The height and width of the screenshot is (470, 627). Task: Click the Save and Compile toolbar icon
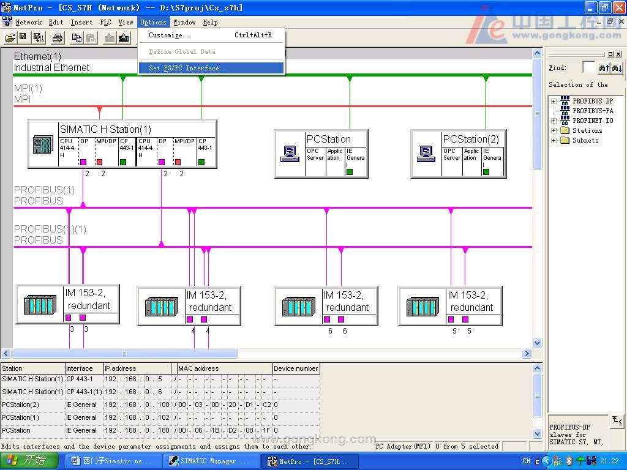click(x=39, y=38)
